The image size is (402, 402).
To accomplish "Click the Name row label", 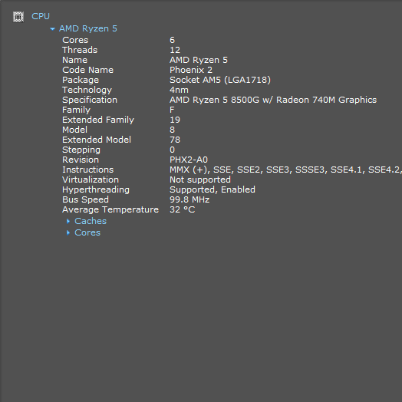I will tap(75, 60).
